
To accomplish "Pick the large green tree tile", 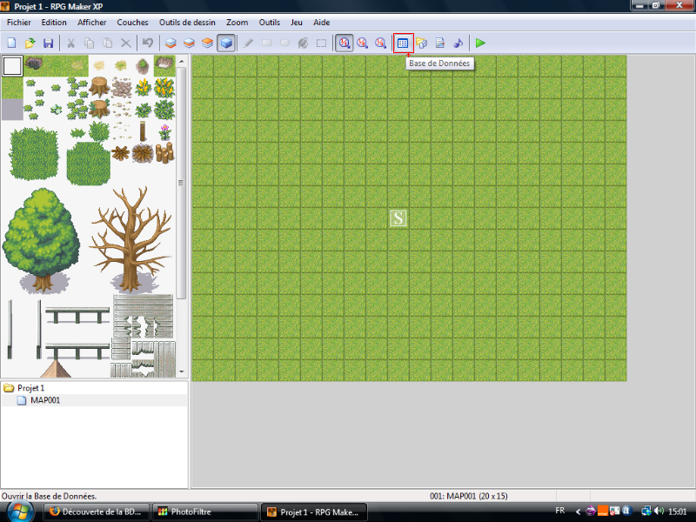I will [39, 231].
